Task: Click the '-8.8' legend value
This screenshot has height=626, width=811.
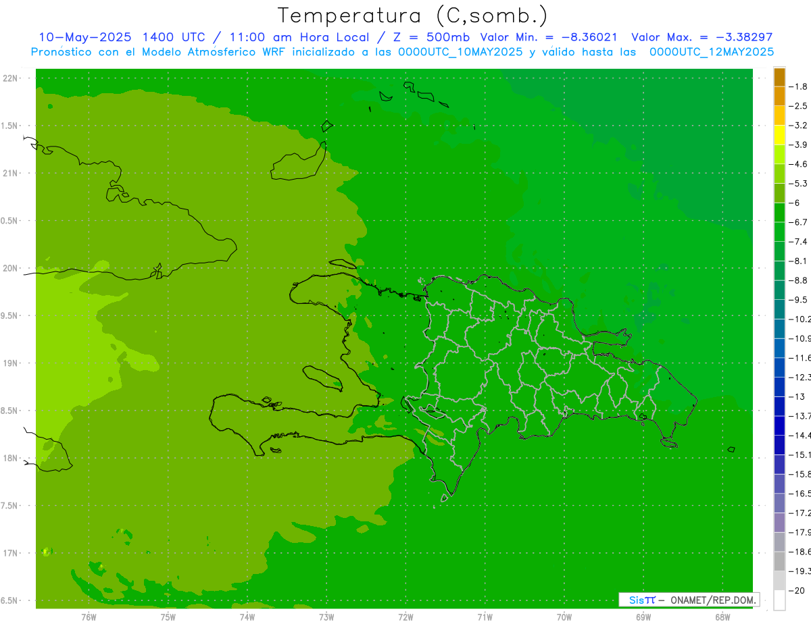Action: click(800, 280)
